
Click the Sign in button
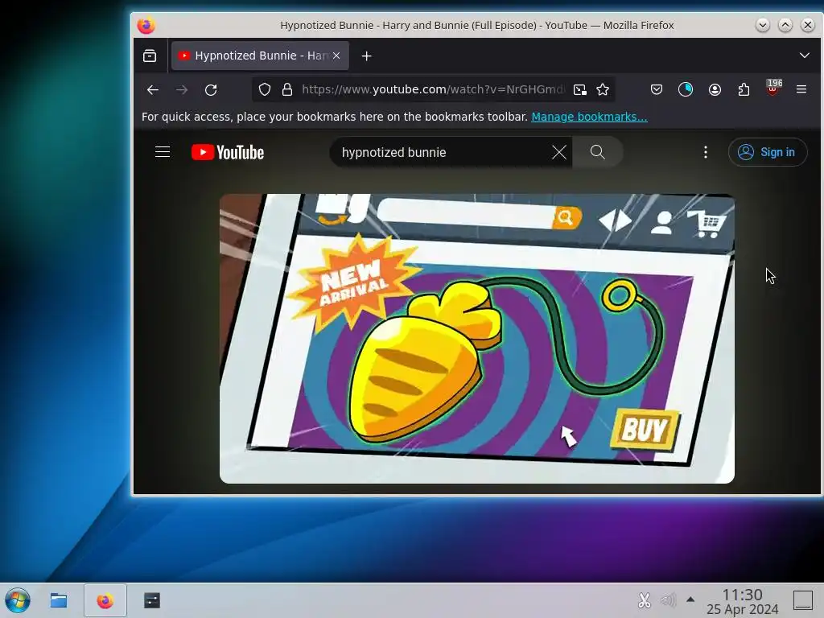pos(767,152)
